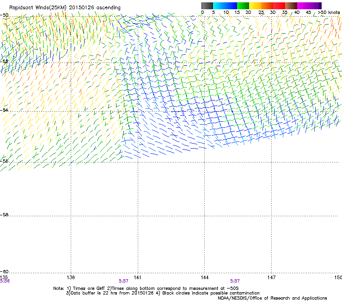Click the 'Rapidscat Winds(25KM) 20150126 ascending' title
Viewport: 342px width, 301px height.
click(x=65, y=8)
